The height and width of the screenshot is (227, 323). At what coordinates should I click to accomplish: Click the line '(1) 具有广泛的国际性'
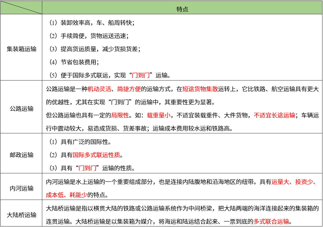[x=80, y=142]
